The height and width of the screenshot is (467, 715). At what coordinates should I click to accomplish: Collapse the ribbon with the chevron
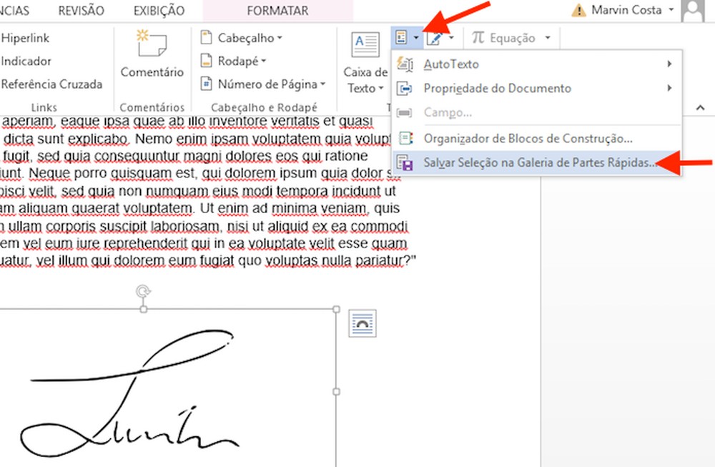pyautogui.click(x=701, y=107)
